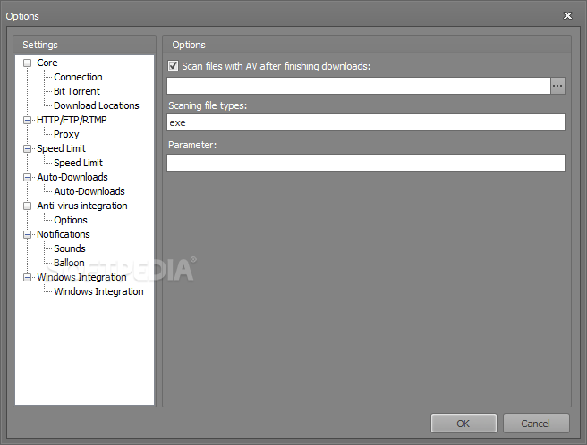This screenshot has height=445, width=587.
Task: Collapse the HTTP/FTP/RTMP tree node
Action: [x=27, y=120]
